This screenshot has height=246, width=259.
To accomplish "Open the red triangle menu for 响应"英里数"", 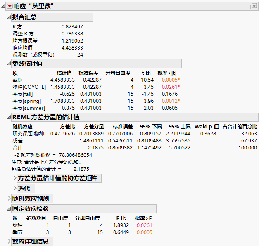I will [10, 7].
